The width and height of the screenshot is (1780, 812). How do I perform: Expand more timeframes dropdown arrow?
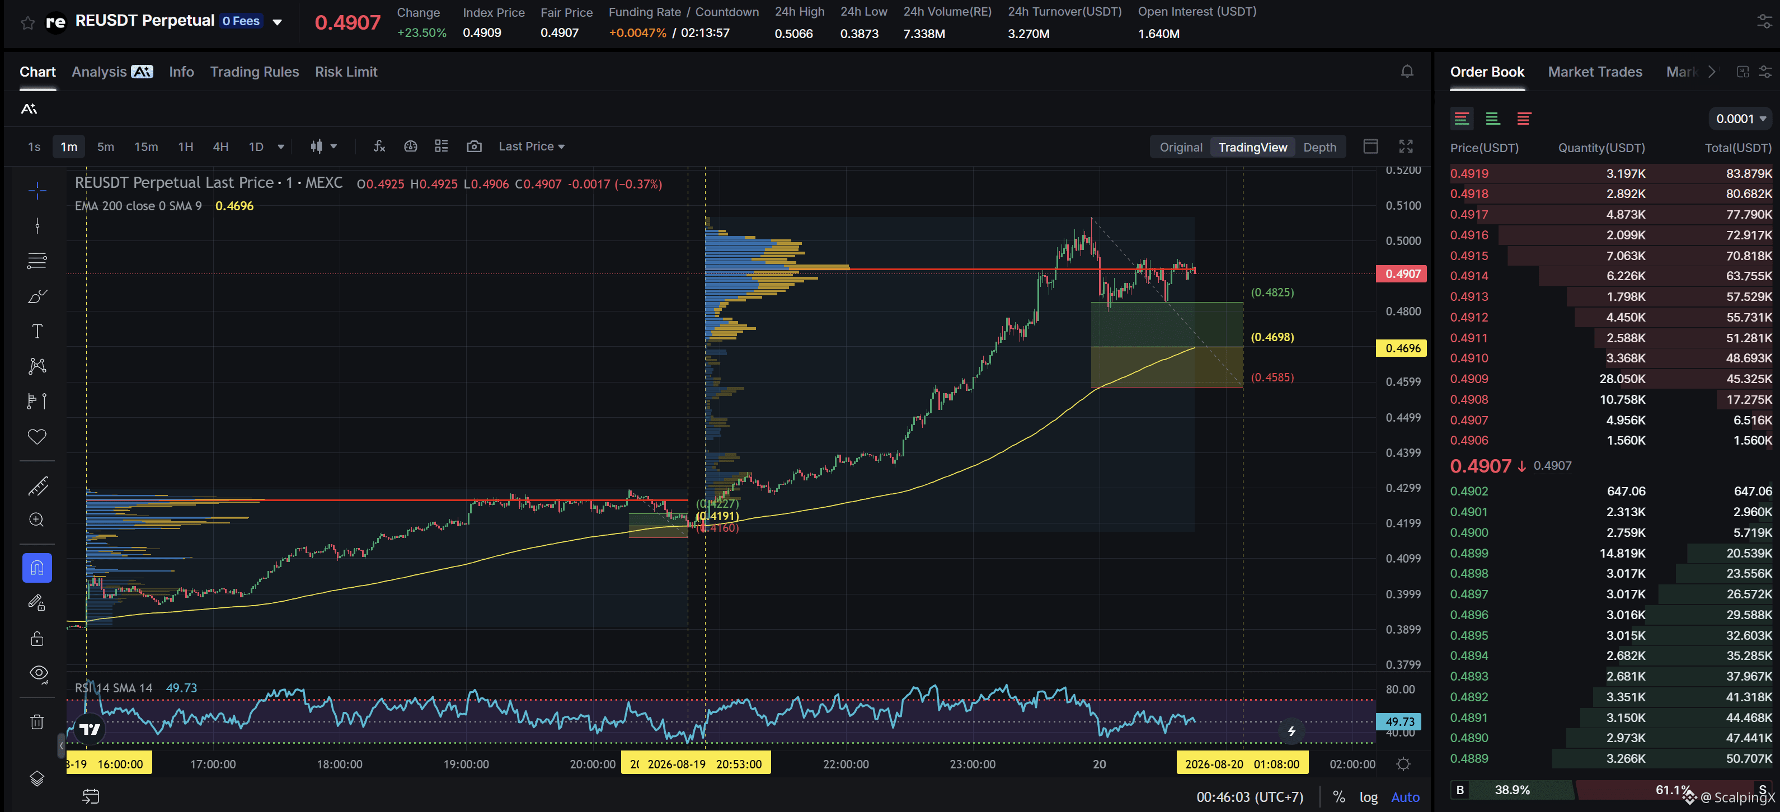point(280,147)
